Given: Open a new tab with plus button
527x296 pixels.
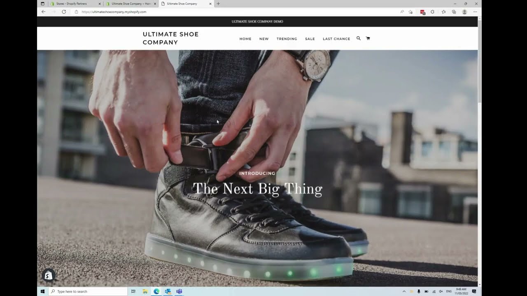Looking at the screenshot, I should pos(218,4).
